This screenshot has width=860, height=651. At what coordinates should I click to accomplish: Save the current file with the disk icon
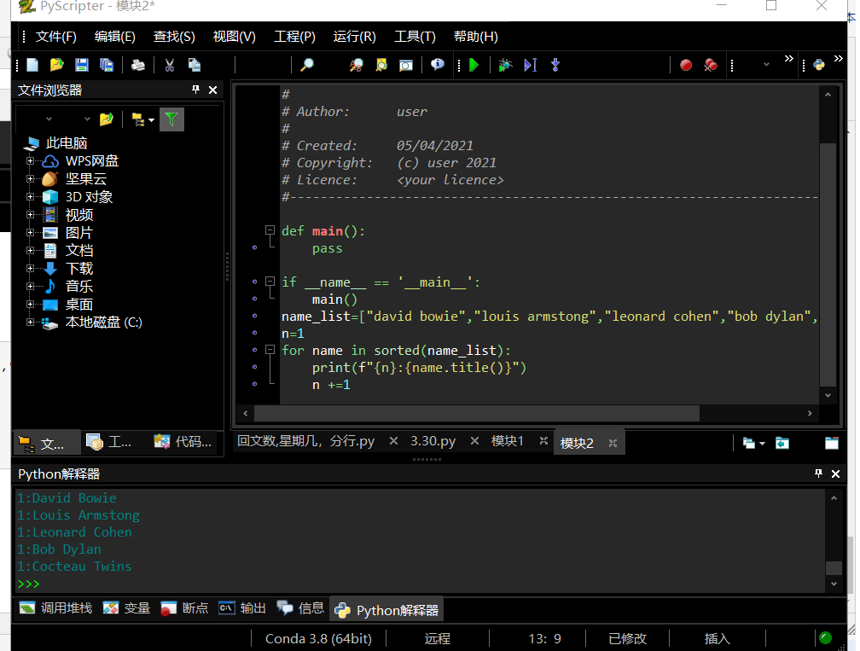coord(82,65)
